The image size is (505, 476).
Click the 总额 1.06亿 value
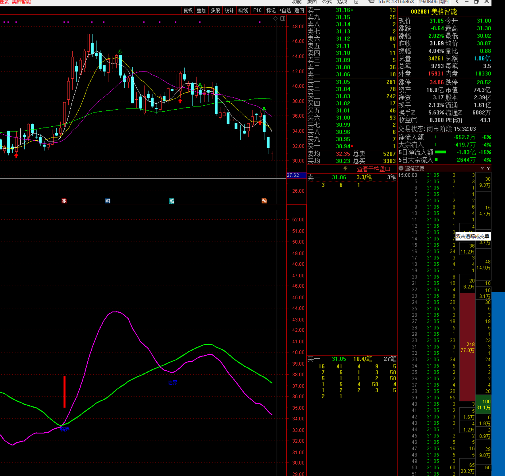(482, 59)
